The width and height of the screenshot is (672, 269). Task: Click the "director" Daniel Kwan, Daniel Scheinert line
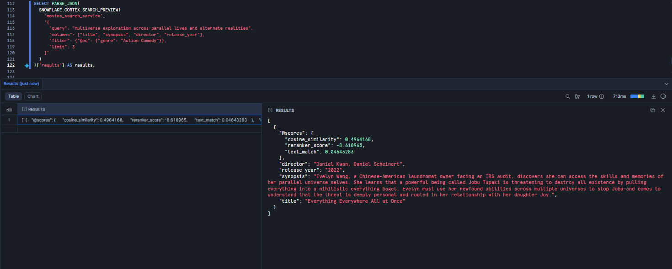coord(342,164)
